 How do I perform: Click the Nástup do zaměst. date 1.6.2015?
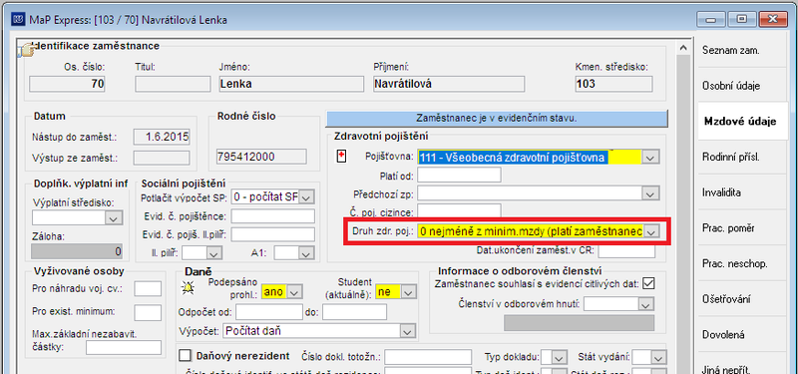(x=162, y=137)
